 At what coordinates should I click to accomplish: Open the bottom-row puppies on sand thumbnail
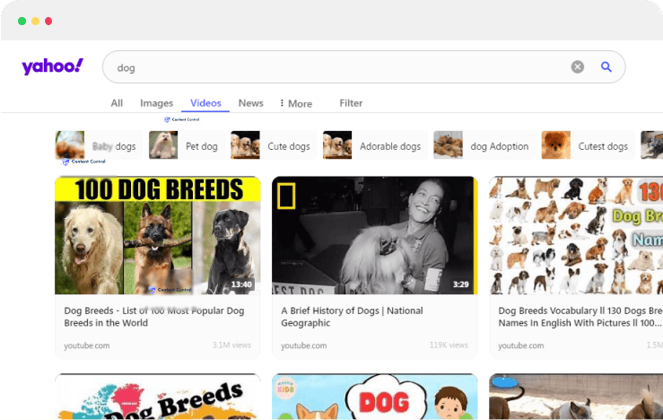[576, 397]
